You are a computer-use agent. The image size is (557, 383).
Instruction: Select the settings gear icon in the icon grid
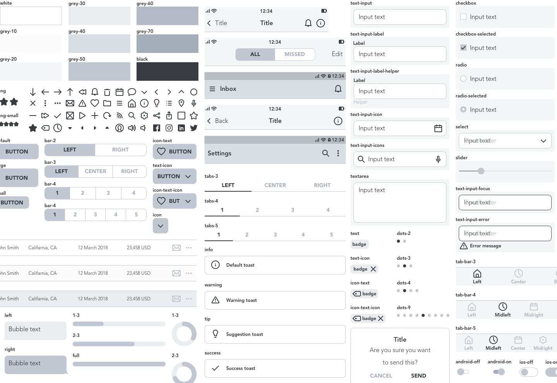[x=144, y=116]
